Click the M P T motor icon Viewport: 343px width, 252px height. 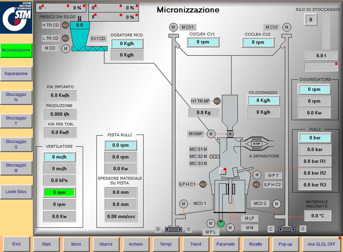coord(257,175)
